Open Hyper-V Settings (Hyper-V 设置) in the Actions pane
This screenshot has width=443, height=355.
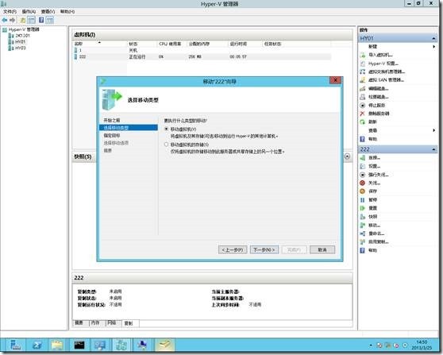pos(383,64)
